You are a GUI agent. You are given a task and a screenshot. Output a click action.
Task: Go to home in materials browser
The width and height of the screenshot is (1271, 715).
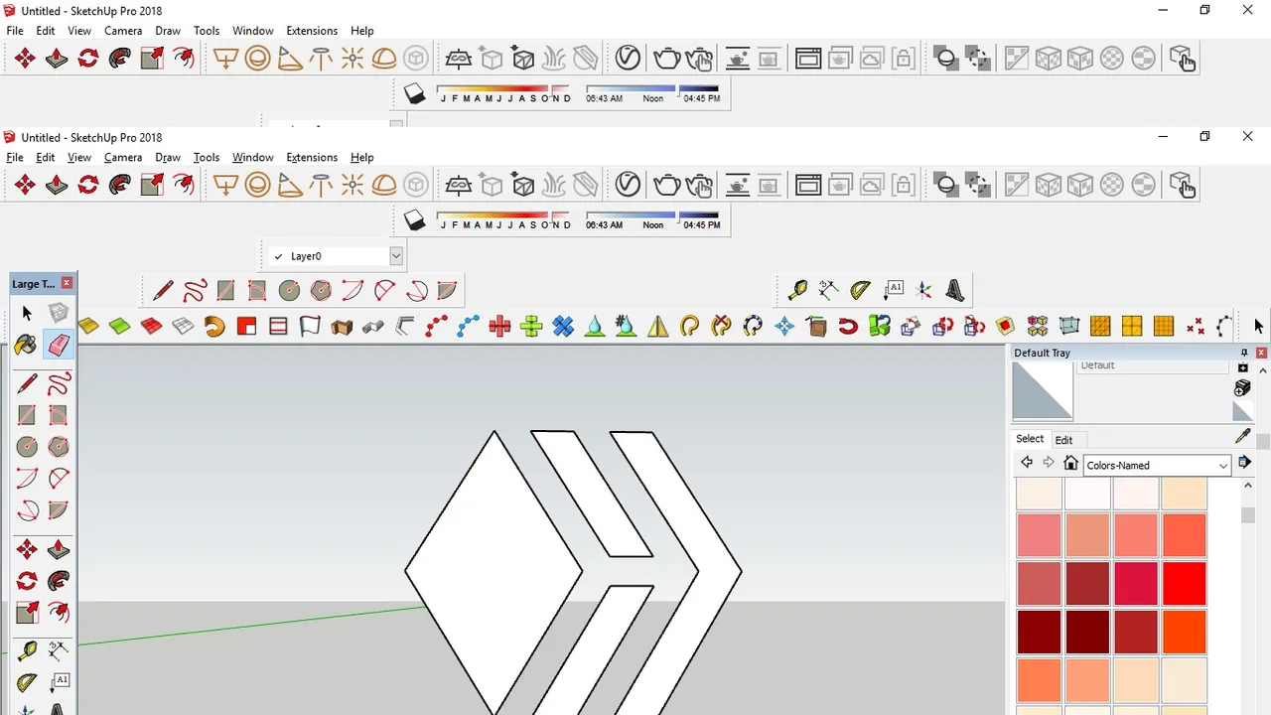(x=1070, y=463)
